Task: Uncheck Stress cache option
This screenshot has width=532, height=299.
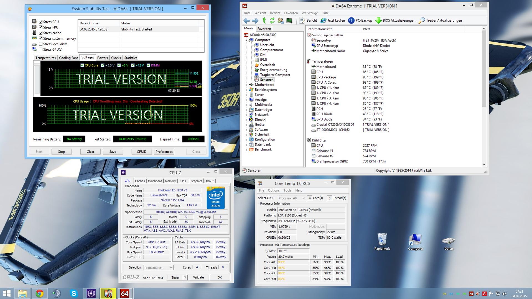Action: point(41,33)
